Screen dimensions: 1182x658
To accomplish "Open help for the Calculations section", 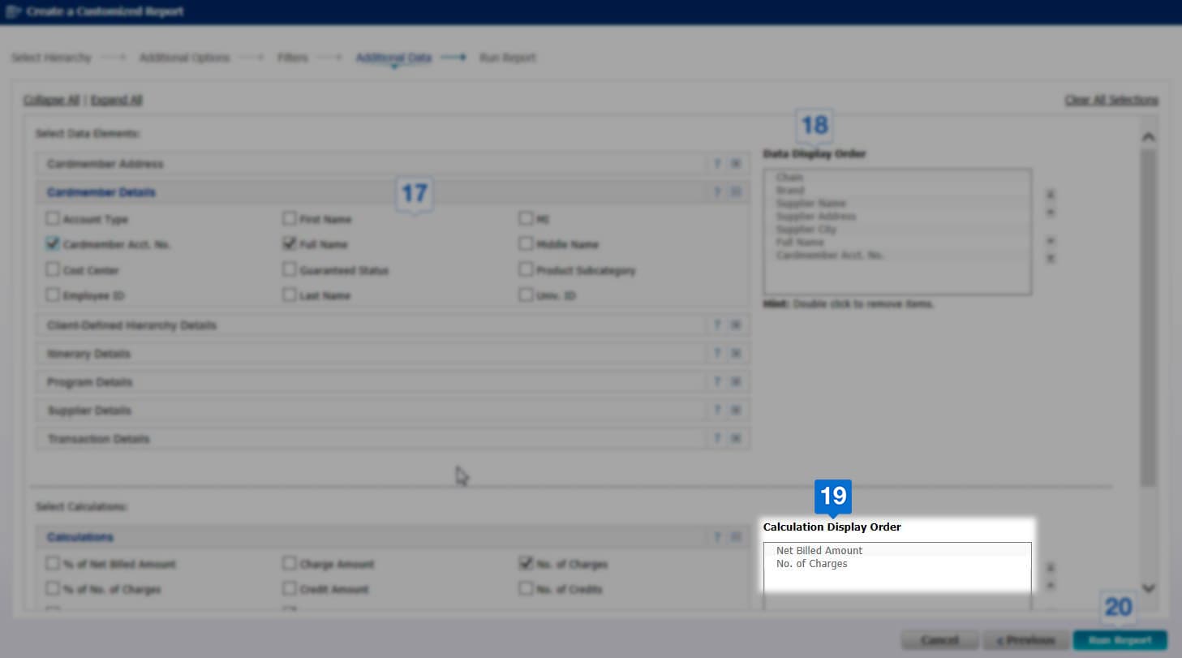I will point(717,537).
